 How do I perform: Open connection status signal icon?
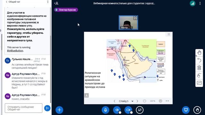click(x=193, y=4)
